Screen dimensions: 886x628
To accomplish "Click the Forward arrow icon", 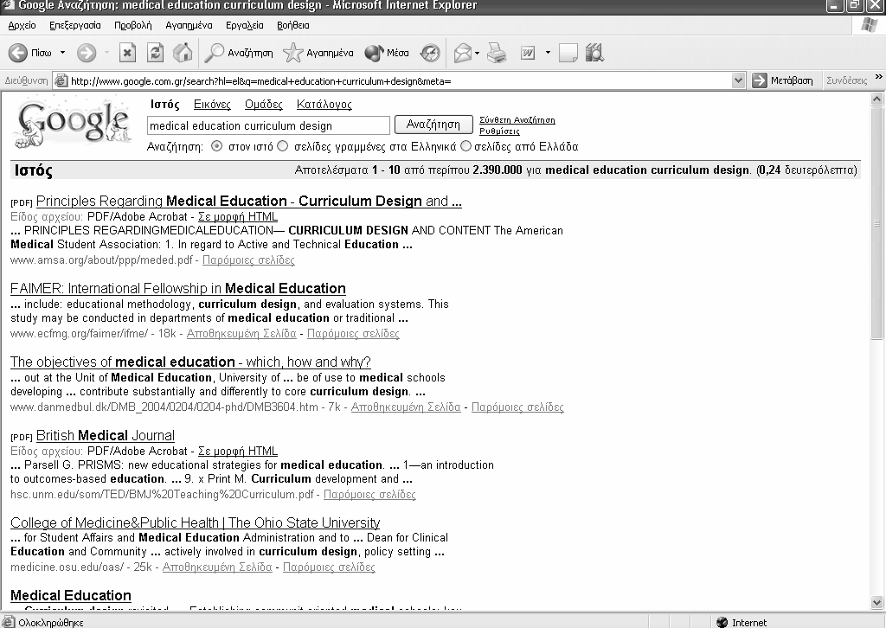I will tap(87, 53).
